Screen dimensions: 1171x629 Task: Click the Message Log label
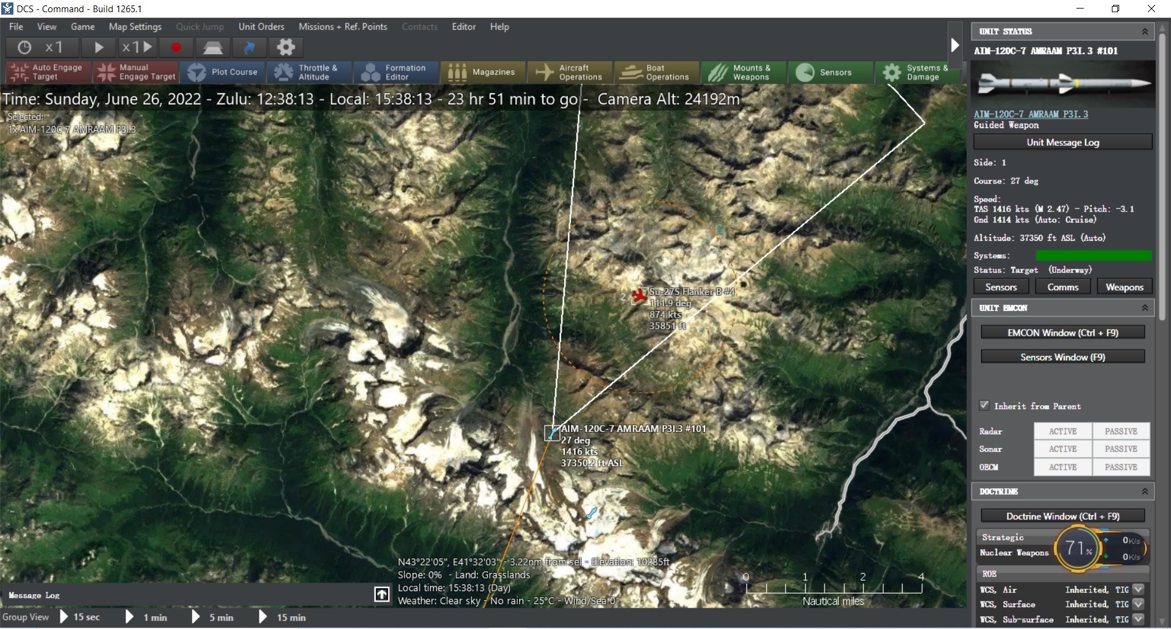coord(34,595)
